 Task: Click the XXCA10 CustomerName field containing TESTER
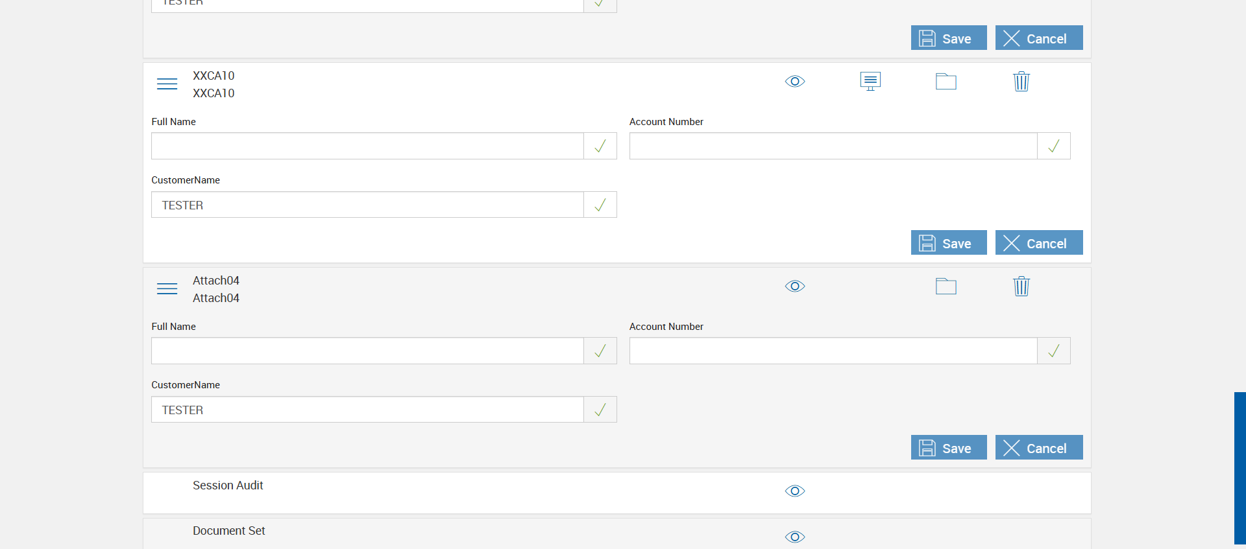[x=367, y=205]
